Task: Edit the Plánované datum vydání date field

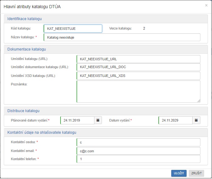Action: [77, 120]
